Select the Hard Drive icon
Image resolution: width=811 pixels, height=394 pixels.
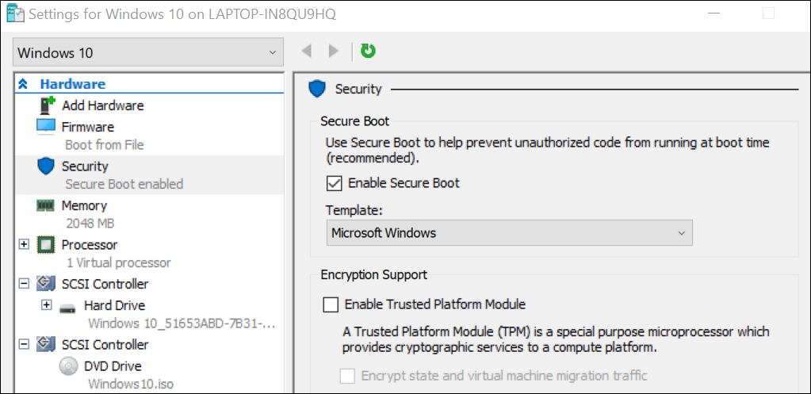(x=68, y=306)
